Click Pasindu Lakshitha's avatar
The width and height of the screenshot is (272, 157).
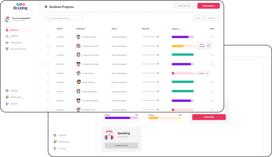tap(78, 37)
